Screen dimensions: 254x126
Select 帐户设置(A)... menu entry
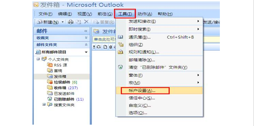tap(159, 90)
